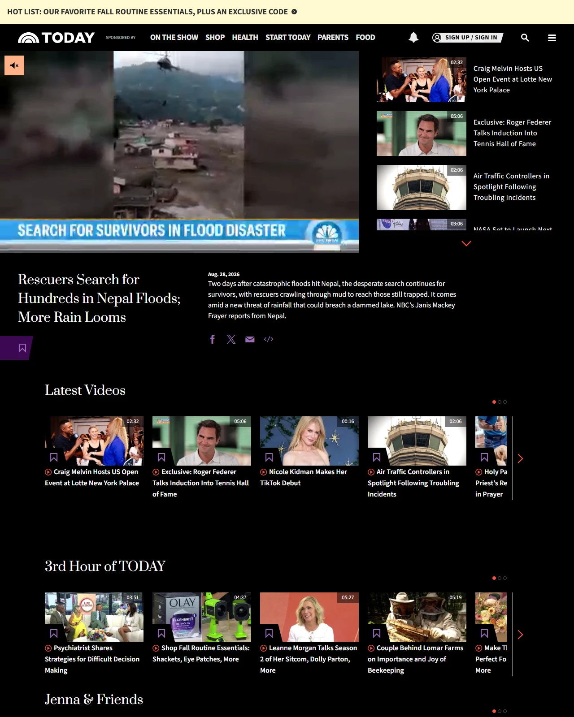The width and height of the screenshot is (574, 717).
Task: Bookmark Roger Federer video in Latest Videos
Action: pyautogui.click(x=161, y=458)
